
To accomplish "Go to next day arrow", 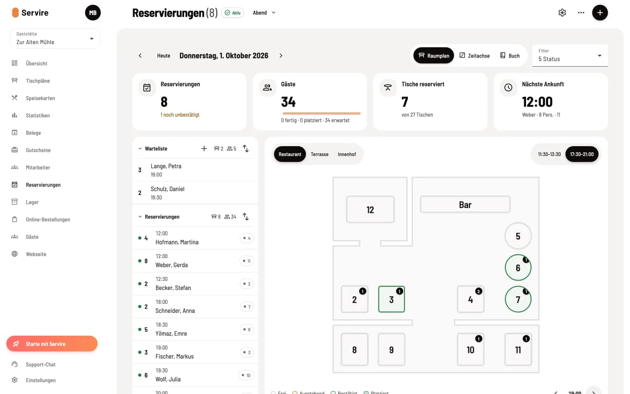I will click(281, 56).
